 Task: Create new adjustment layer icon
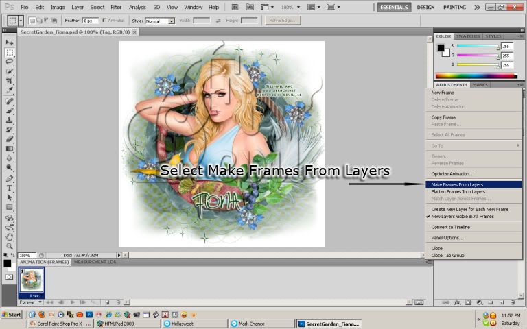click(480, 302)
